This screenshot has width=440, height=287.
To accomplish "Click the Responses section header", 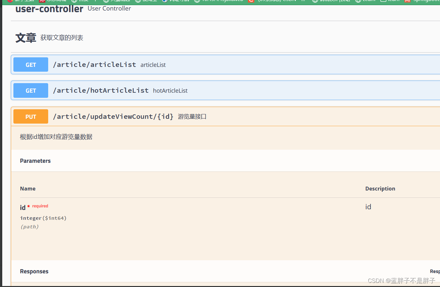I will (34, 271).
